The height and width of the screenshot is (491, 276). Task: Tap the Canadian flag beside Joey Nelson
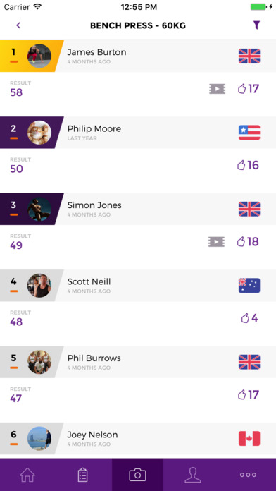[249, 438]
